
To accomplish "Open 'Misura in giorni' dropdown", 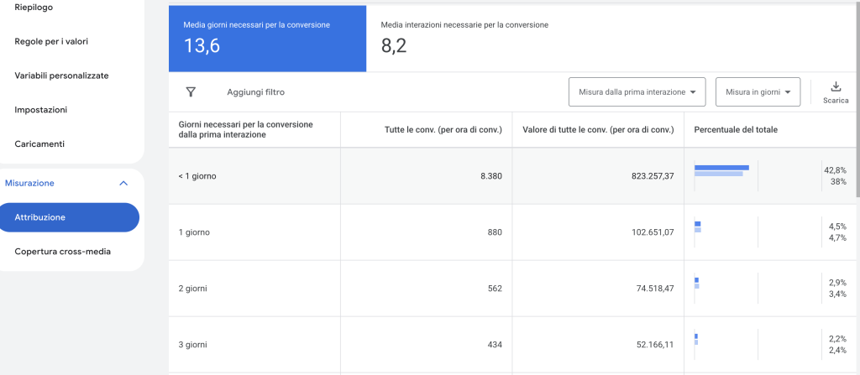I will (758, 92).
